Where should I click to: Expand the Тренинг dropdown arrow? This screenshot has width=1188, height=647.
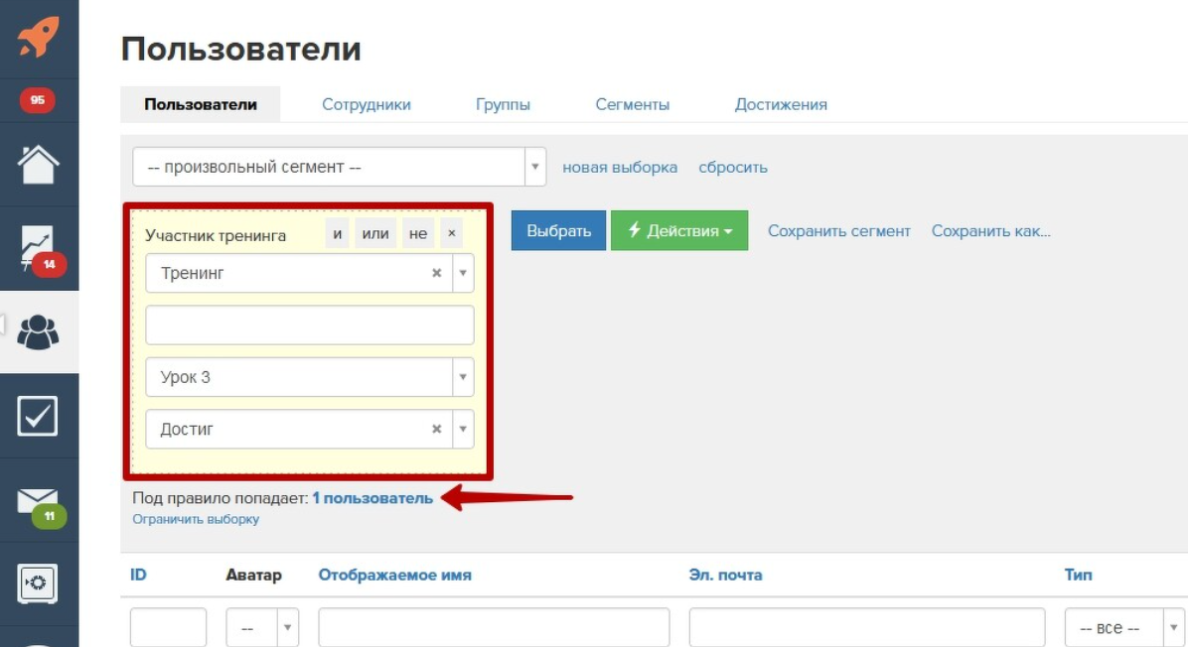pos(463,273)
